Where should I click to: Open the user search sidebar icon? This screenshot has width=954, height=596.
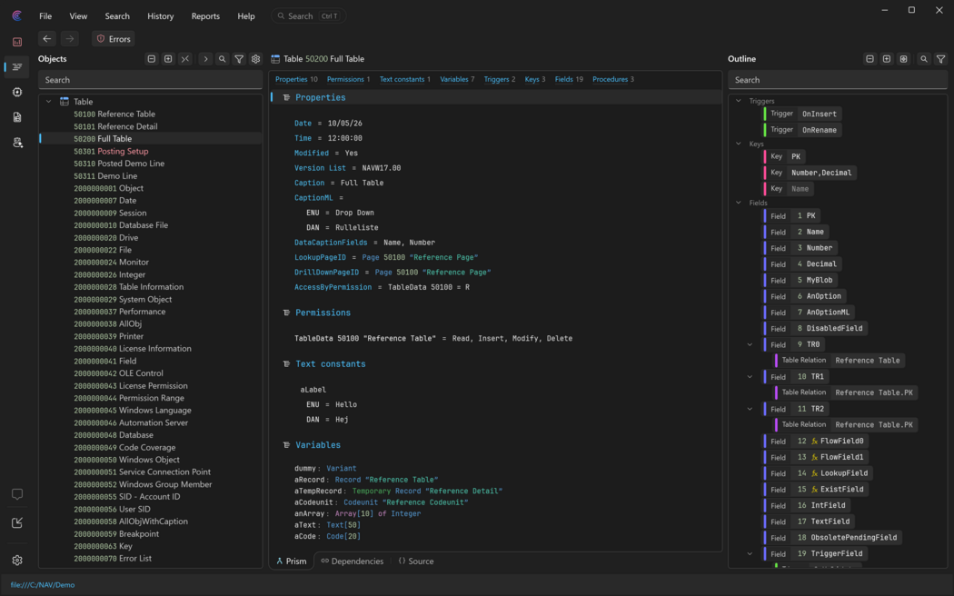[x=17, y=143]
